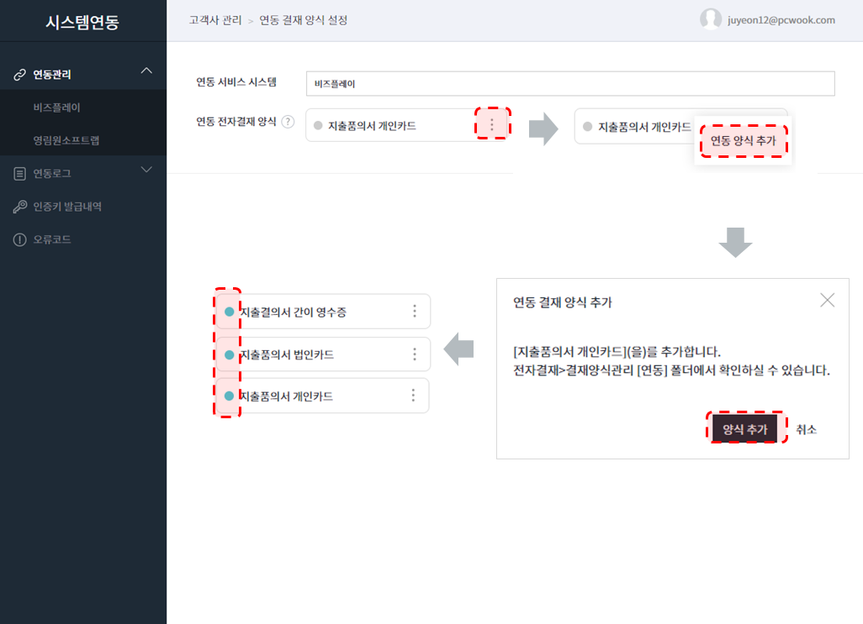863x624 pixels.
Task: Click the 연동 서비스 시스템 input field
Action: [x=569, y=84]
